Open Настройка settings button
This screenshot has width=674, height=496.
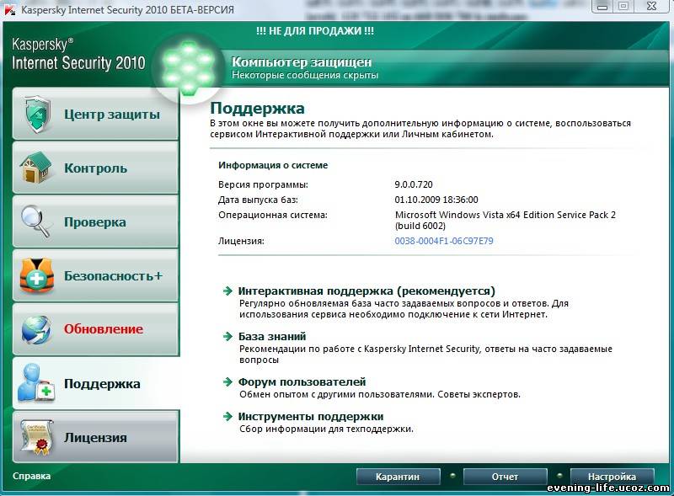[x=612, y=477]
